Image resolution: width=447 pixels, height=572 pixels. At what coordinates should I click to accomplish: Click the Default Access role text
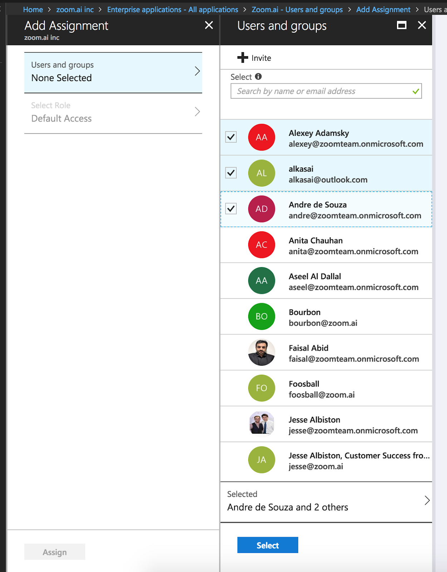pyautogui.click(x=62, y=118)
